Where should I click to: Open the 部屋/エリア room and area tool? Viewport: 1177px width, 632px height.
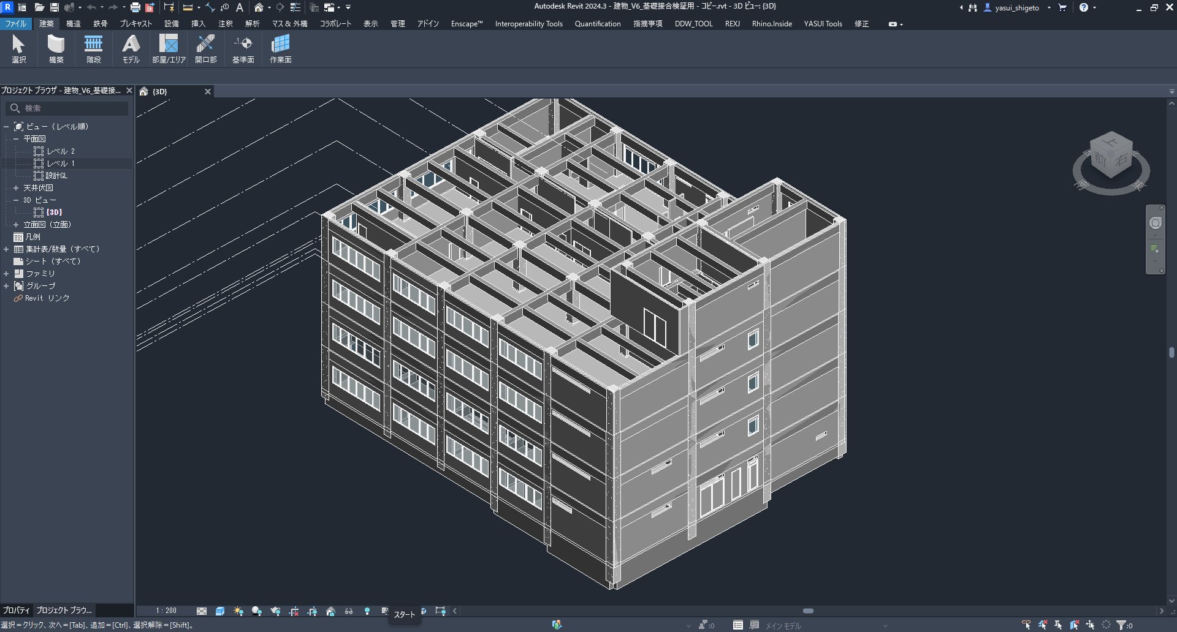click(x=169, y=48)
